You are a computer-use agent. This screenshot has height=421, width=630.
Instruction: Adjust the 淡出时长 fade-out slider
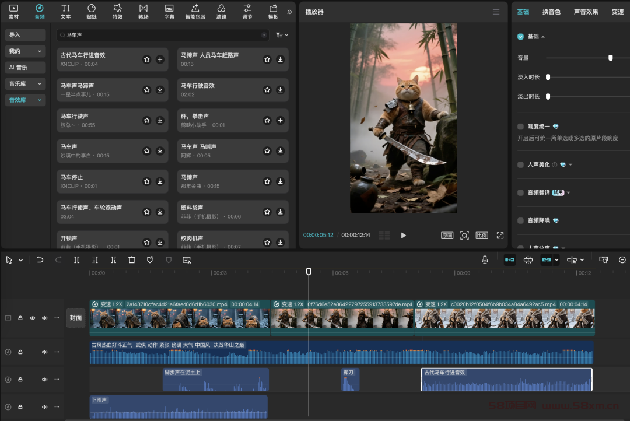click(x=548, y=96)
